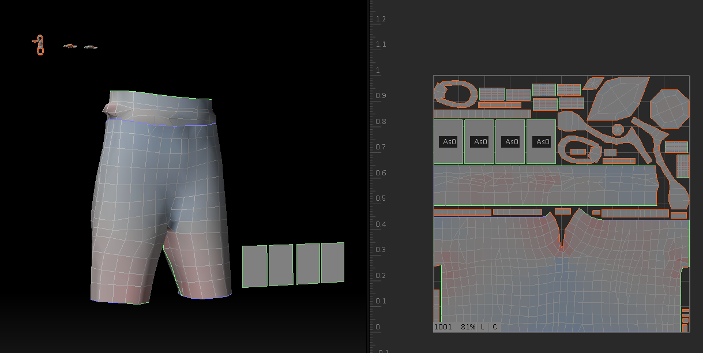Toggle the L button in UV status bar

click(x=482, y=327)
